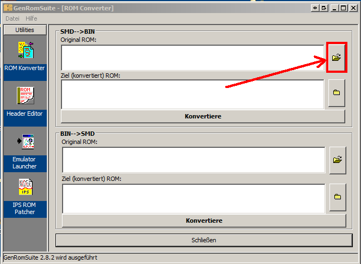This screenshot has height=264, width=361.
Task: Click status text 'GenRomSuite 2.8.2 wird ausgeführt'
Action: click(51, 257)
